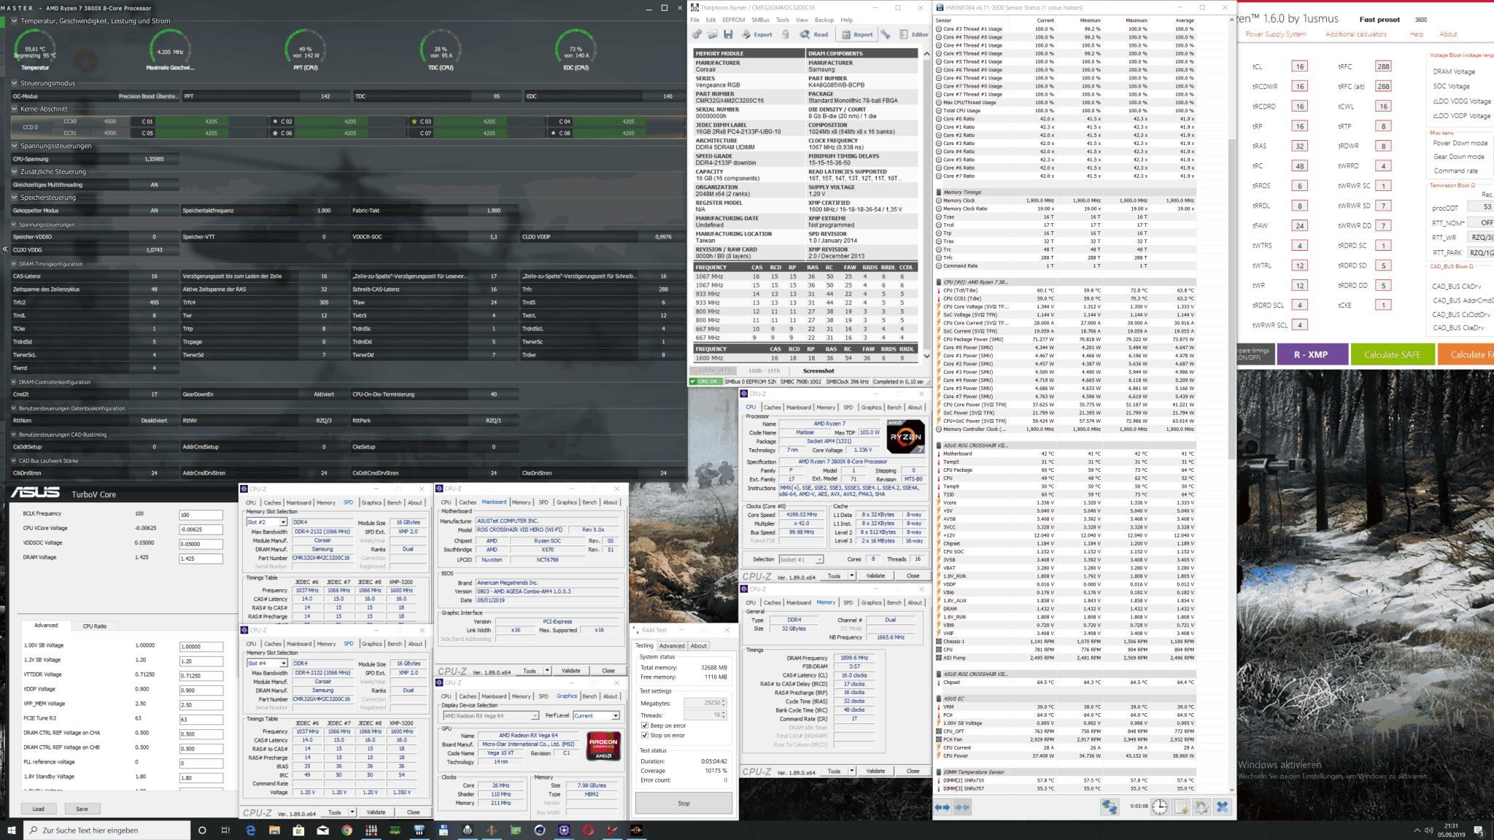Switch to CPU Ratio tab in TurboV Core

(94, 626)
